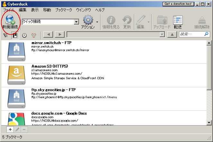
Task: Click the 5 ブックマーク status bar text
Action: click(12, 137)
